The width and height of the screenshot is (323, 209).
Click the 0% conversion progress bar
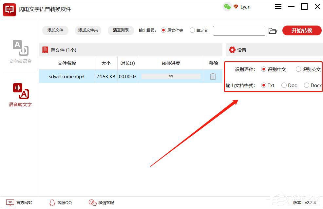[170, 76]
